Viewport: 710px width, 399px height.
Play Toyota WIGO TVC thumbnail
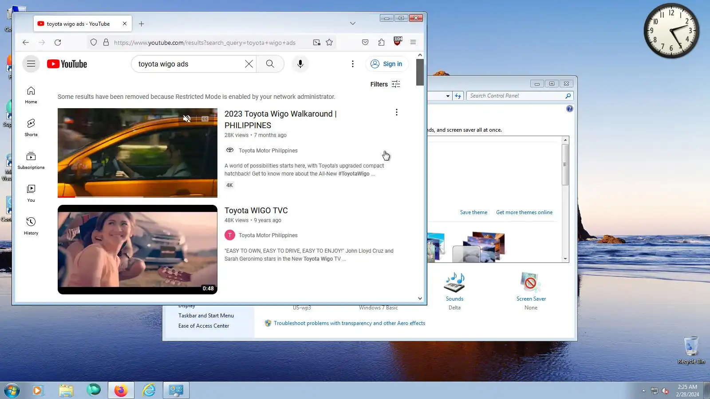pyautogui.click(x=138, y=250)
